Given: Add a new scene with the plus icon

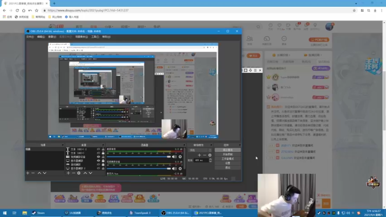Looking at the screenshot, I should (28, 173).
